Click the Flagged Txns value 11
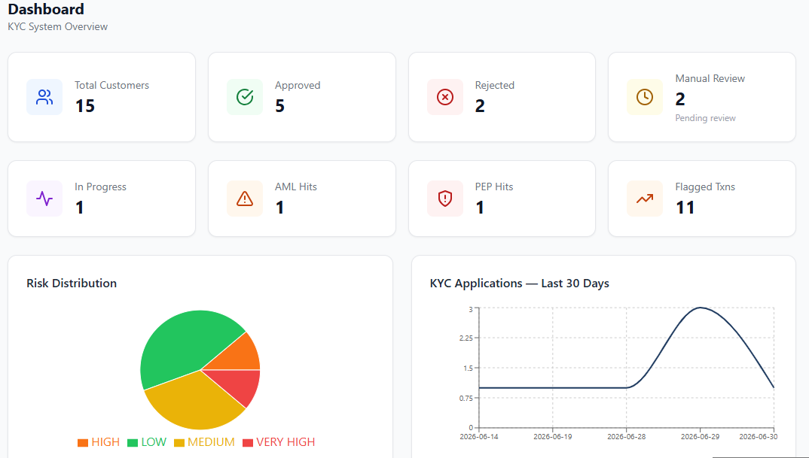Image resolution: width=809 pixels, height=458 pixels. [x=685, y=208]
